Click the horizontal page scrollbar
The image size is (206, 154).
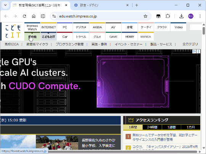coord(123,152)
